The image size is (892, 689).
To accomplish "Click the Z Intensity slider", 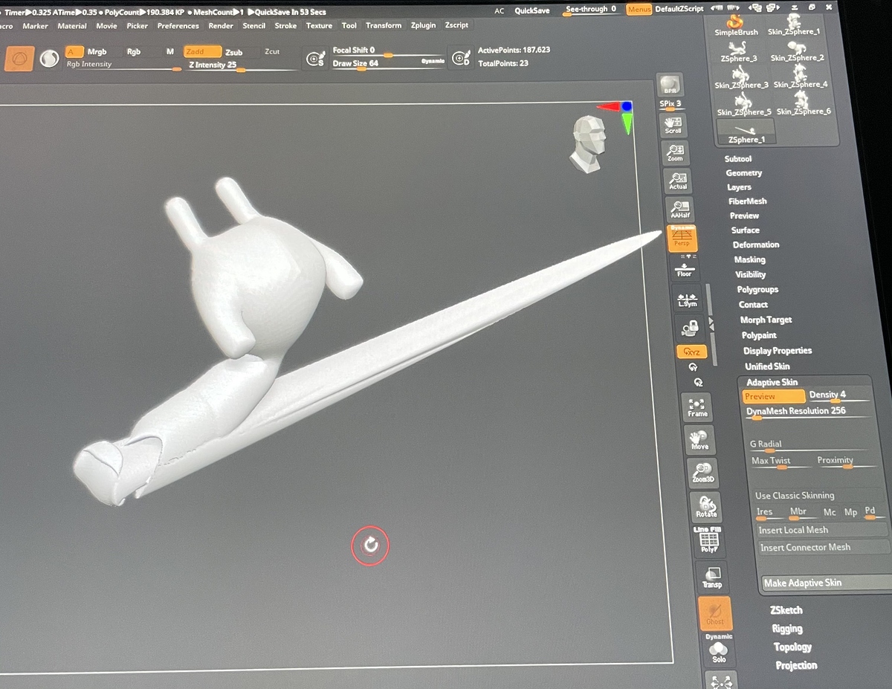I will pos(242,65).
